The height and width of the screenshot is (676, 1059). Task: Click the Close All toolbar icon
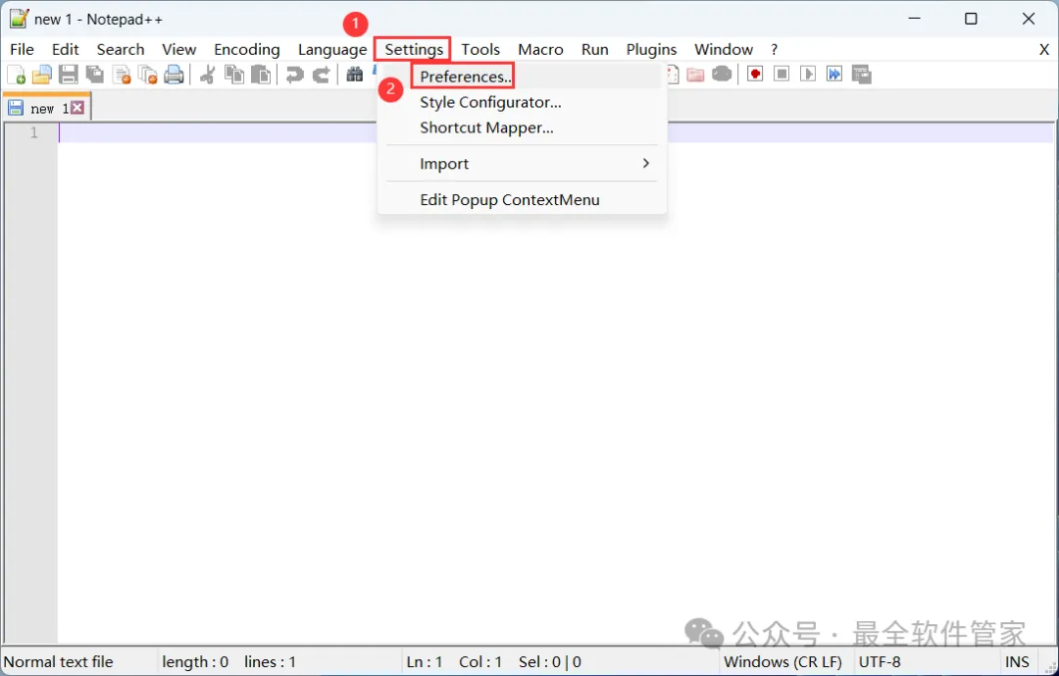pos(148,75)
